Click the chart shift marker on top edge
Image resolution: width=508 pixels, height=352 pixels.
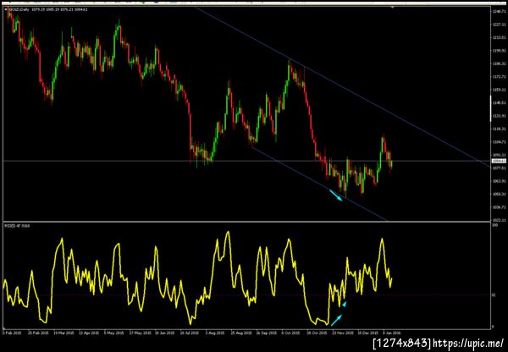(393, 7)
